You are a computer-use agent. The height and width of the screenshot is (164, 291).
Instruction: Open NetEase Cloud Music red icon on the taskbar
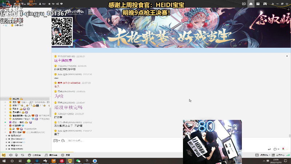pos(62,161)
